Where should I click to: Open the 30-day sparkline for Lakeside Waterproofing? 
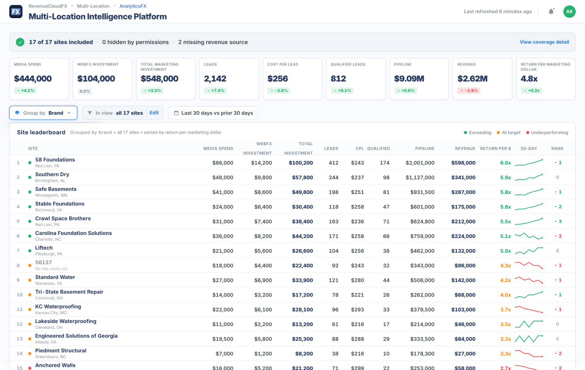coord(529,324)
